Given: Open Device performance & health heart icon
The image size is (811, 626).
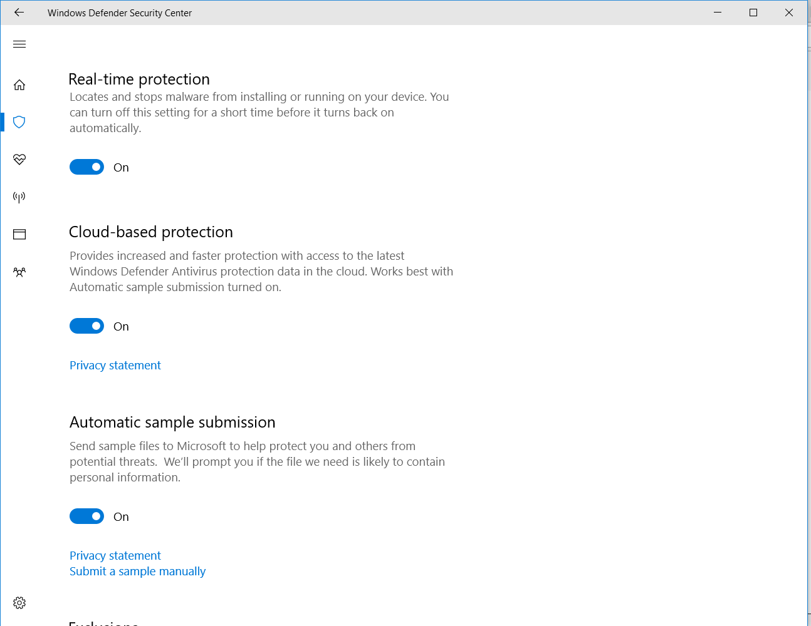Looking at the screenshot, I should [x=19, y=159].
